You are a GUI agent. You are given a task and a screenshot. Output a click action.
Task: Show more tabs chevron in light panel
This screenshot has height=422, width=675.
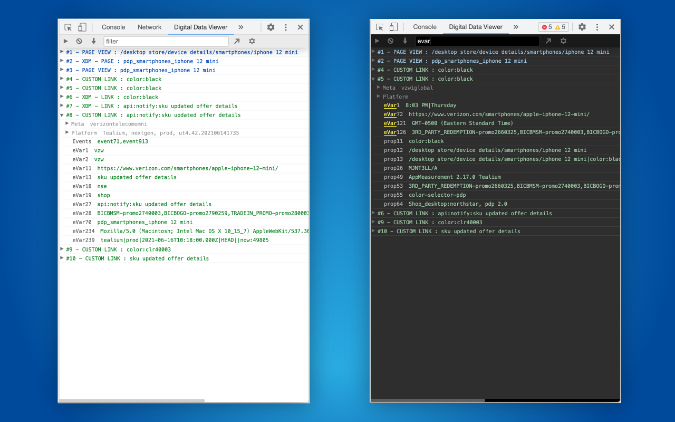pyautogui.click(x=241, y=27)
